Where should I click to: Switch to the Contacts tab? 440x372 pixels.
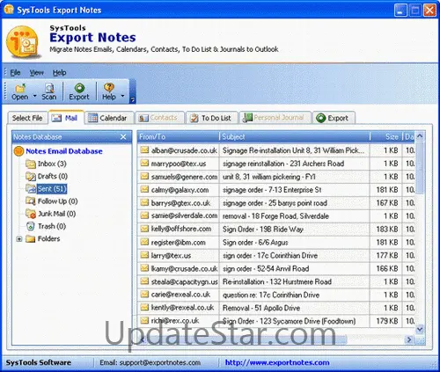(x=159, y=118)
